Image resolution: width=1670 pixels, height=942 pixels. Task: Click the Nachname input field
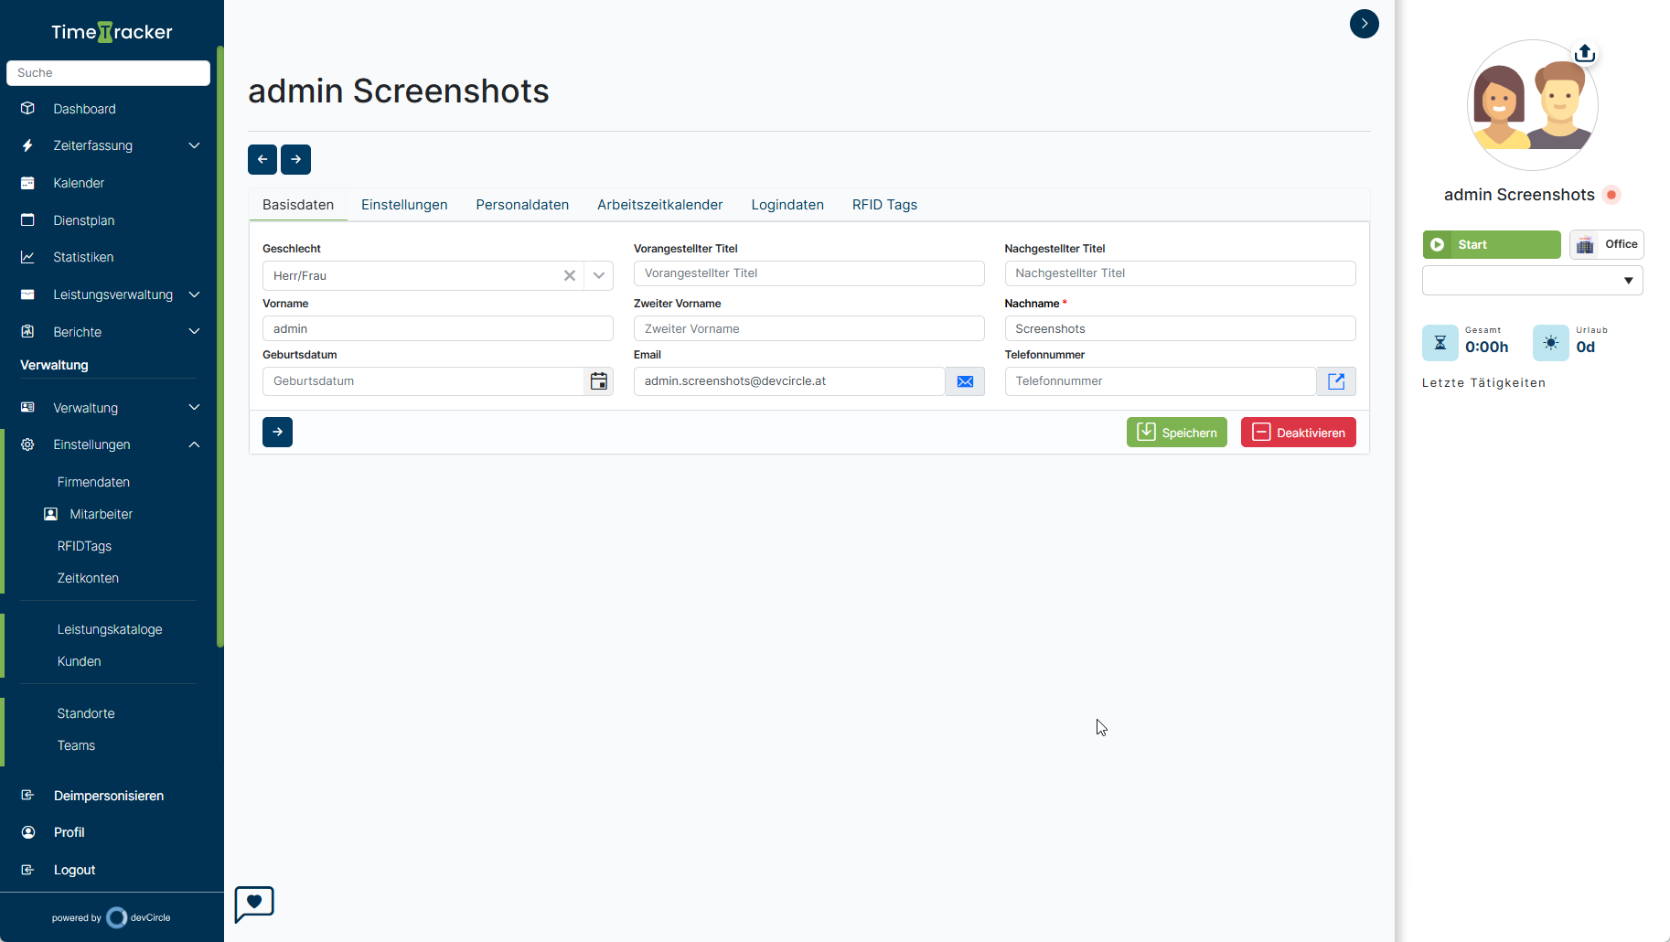point(1180,328)
